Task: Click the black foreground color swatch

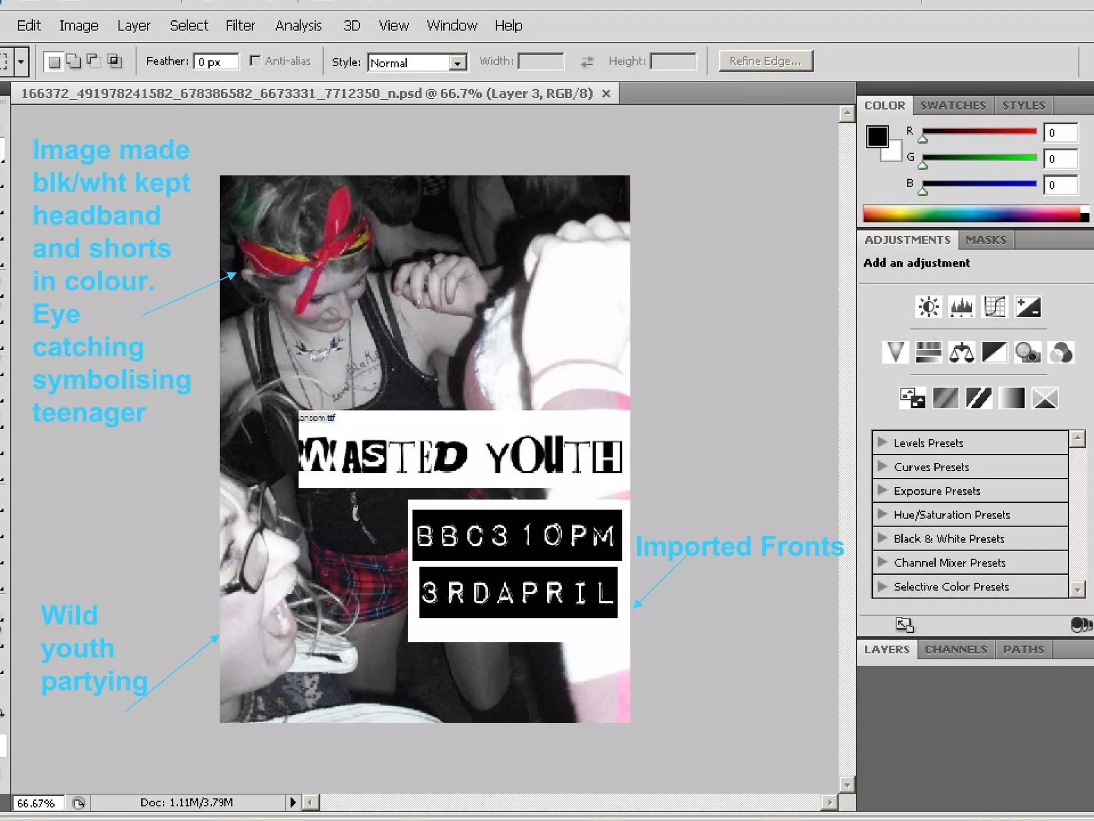Action: (x=877, y=136)
